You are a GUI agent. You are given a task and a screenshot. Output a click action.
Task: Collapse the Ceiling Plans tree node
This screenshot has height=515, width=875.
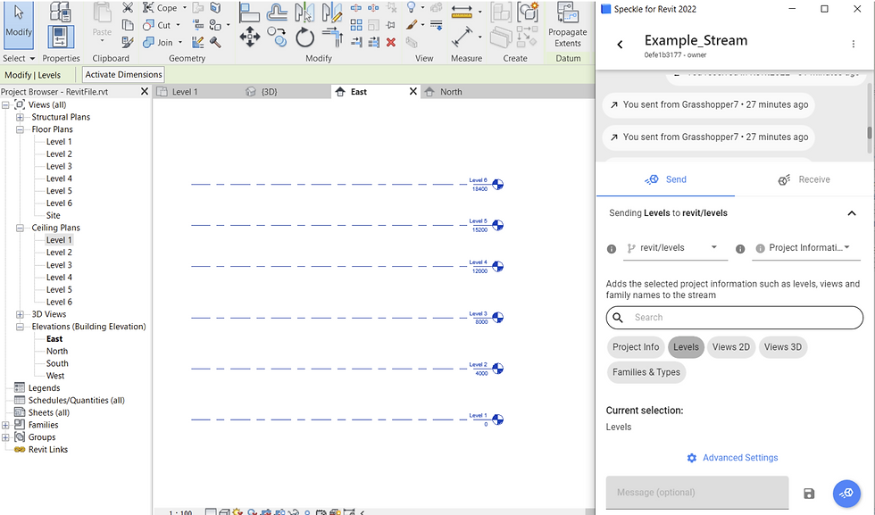tap(20, 228)
